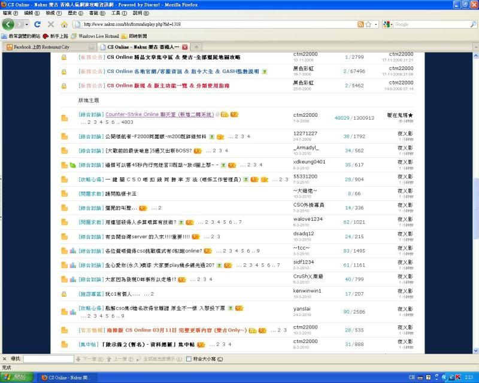The width and height of the screenshot is (479, 383).
Task: Jump to page 4803 of the chat thread
Action: click(127, 122)
